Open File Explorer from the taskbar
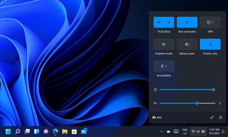Image resolution: width=228 pixels, height=137 pixels. [x=65, y=131]
